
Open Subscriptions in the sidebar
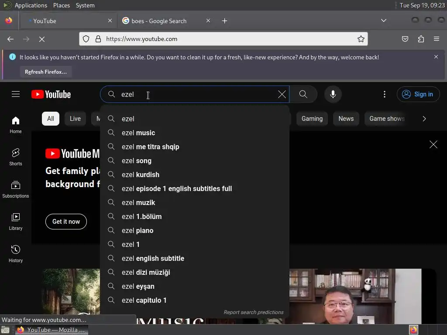coord(16,189)
